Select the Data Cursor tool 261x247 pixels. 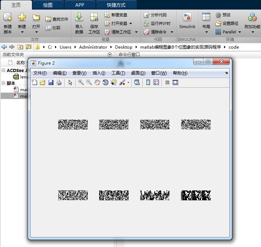[114, 82]
